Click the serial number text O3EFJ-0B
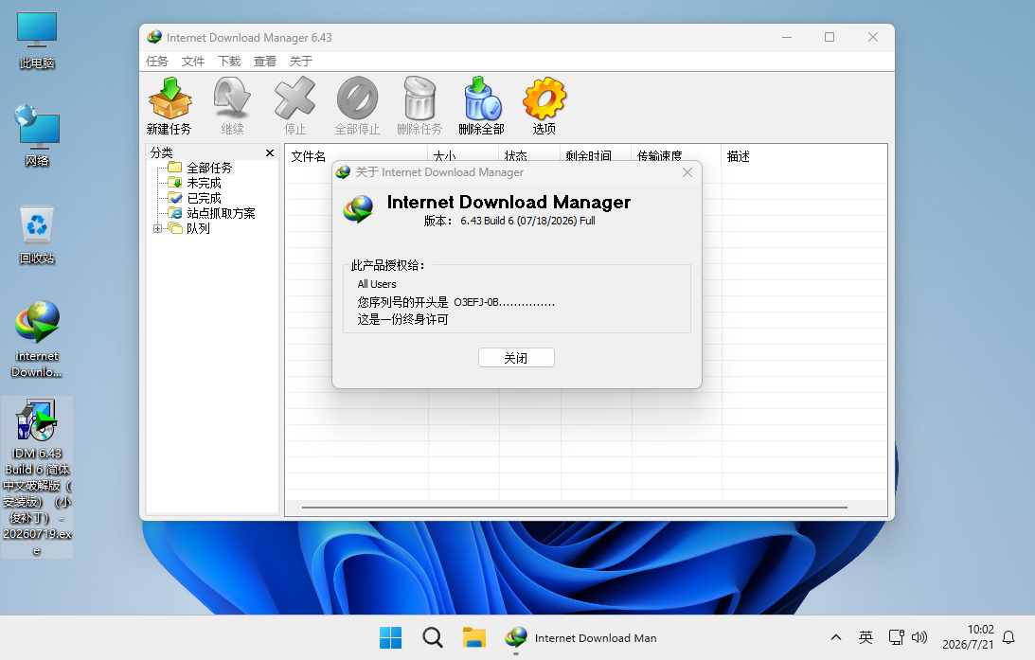Screen dimensions: 1035x660 pos(505,302)
